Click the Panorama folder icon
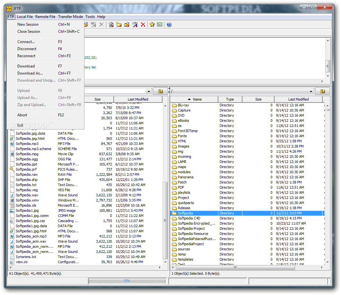Image resolution: width=341 pixels, height=295 pixels. click(x=174, y=177)
